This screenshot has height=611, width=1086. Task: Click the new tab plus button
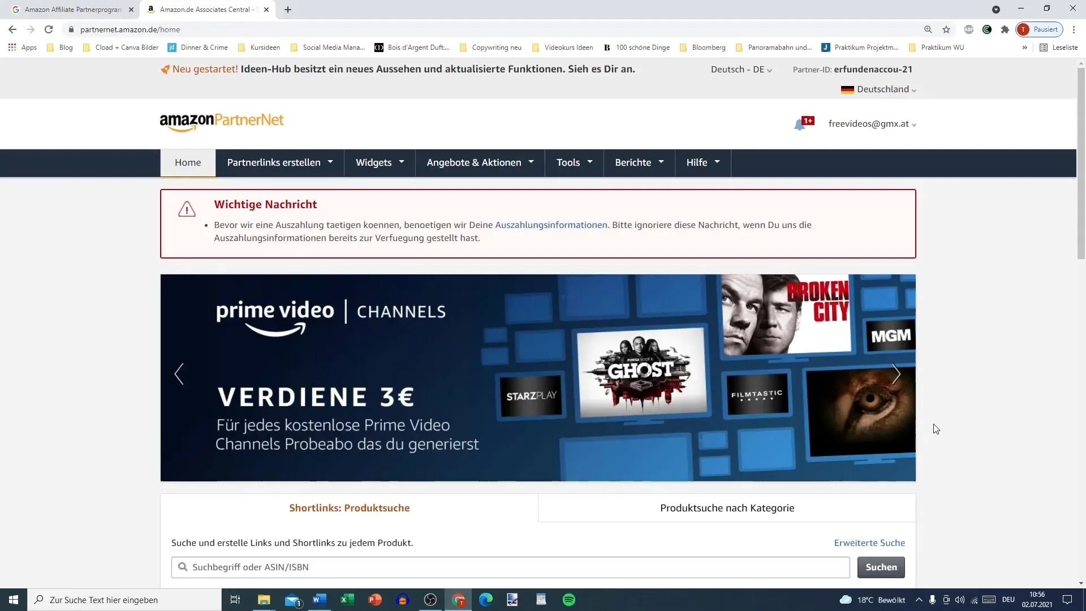(288, 10)
